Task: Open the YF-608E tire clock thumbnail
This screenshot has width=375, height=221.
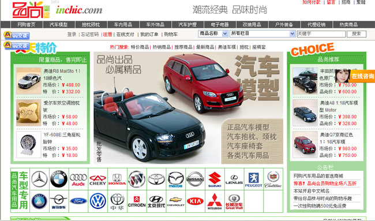Action: click(29, 144)
